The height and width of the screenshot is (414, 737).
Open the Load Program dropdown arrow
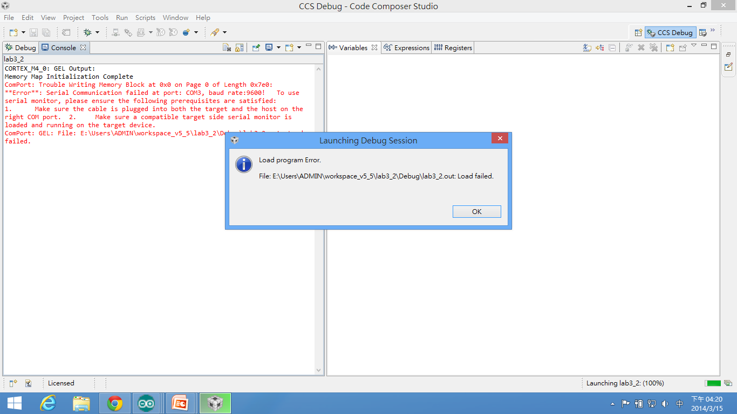150,32
